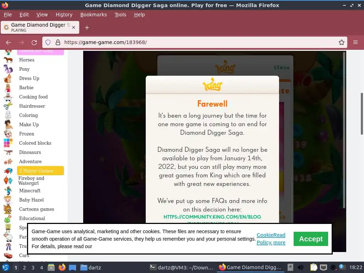This screenshot has height=273, width=364.
Task: Open the History menu
Action: (64, 15)
